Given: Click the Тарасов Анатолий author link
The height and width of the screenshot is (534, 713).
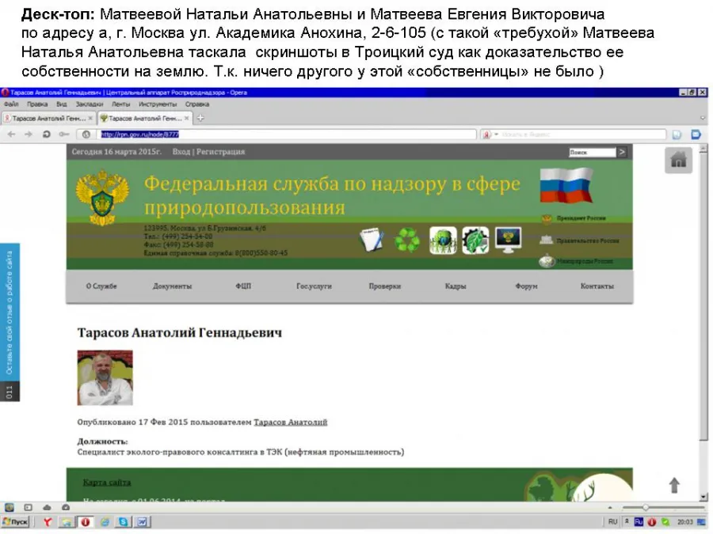Looking at the screenshot, I should (290, 422).
